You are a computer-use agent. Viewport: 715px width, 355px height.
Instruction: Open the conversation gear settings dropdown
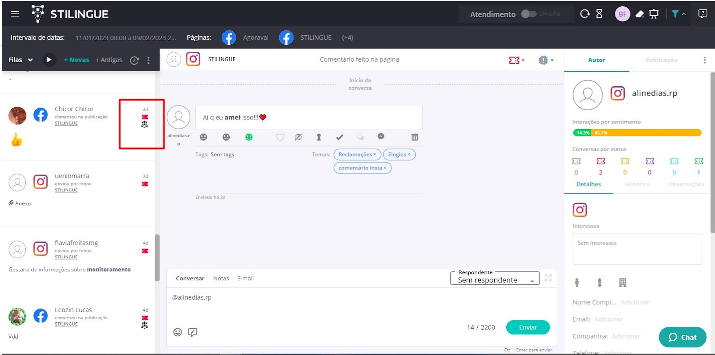click(546, 60)
